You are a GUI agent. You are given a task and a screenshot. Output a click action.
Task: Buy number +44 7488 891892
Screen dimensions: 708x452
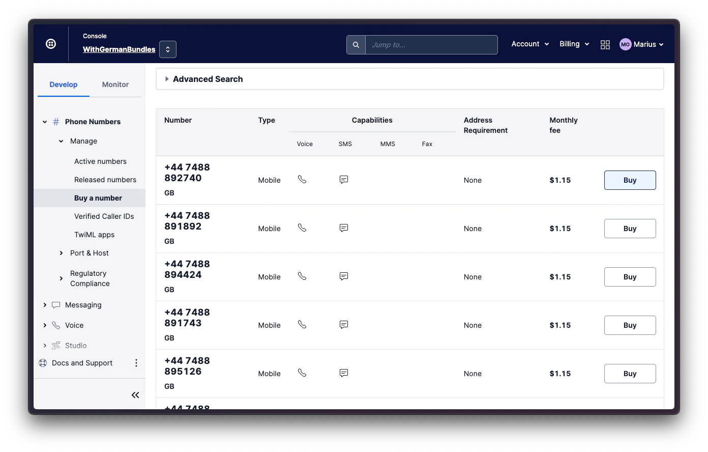click(x=630, y=229)
